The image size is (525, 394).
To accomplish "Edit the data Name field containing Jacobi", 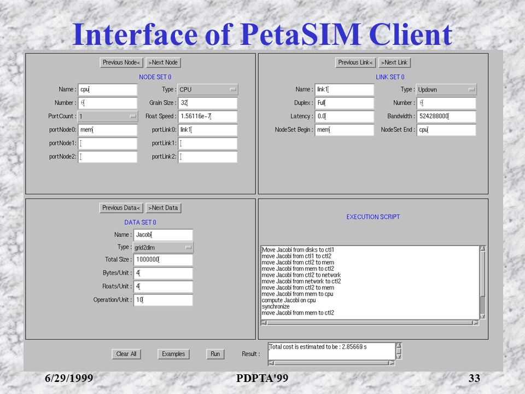I will pyautogui.click(x=163, y=235).
